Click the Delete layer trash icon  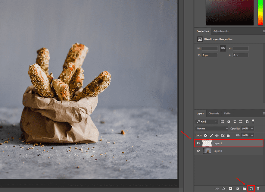click(258, 189)
